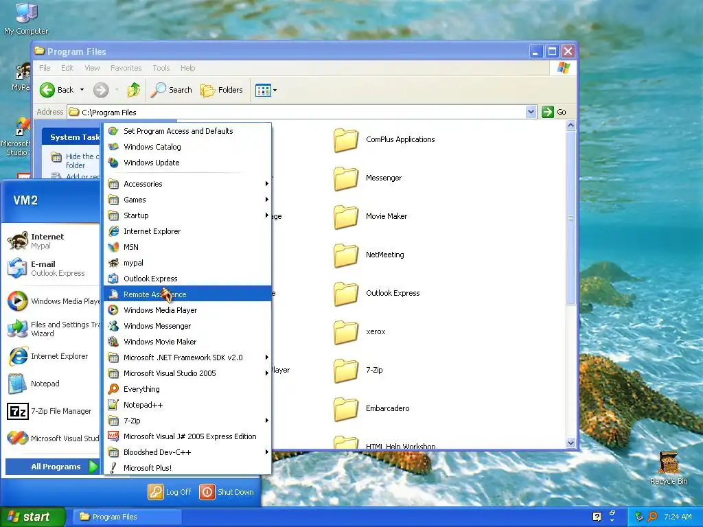Open Edit menu
The height and width of the screenshot is (527, 703).
click(x=67, y=68)
